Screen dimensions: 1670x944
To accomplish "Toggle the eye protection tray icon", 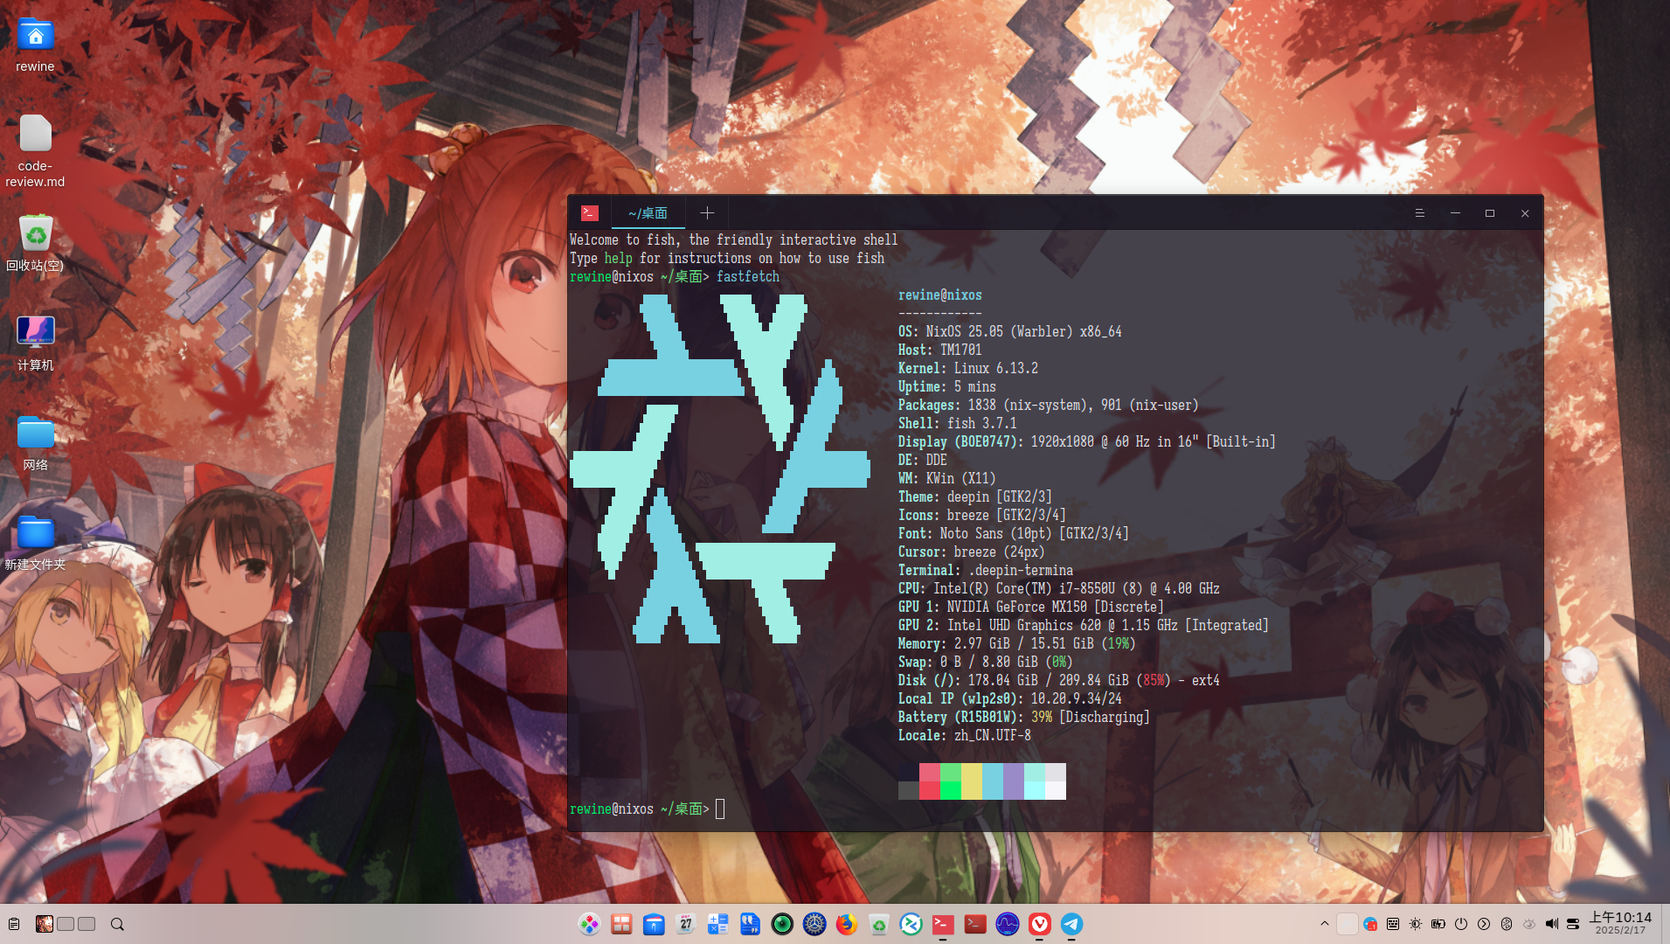I will pyautogui.click(x=1529, y=924).
